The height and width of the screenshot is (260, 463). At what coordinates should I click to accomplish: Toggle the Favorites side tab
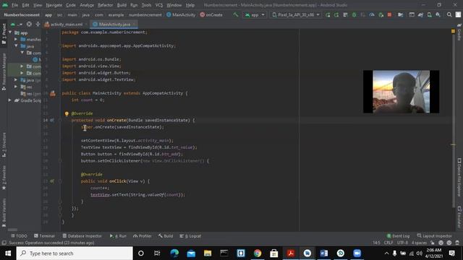coord(4,178)
